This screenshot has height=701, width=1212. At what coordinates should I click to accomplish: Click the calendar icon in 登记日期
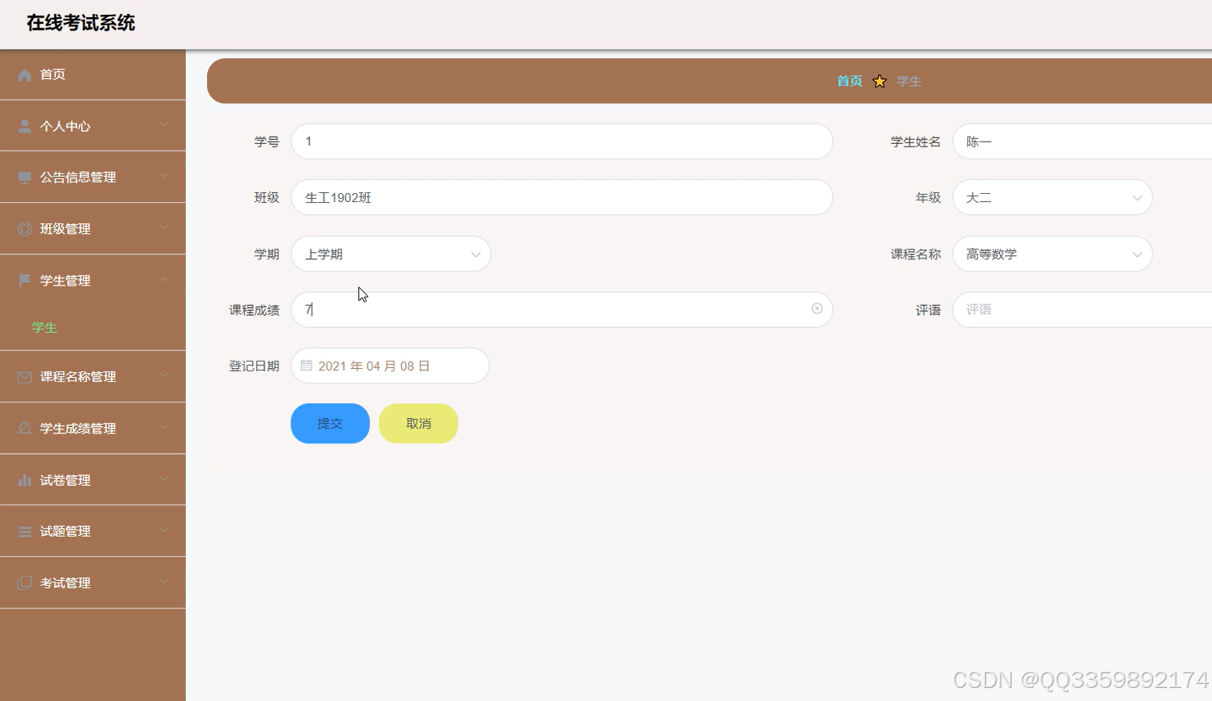click(x=306, y=366)
